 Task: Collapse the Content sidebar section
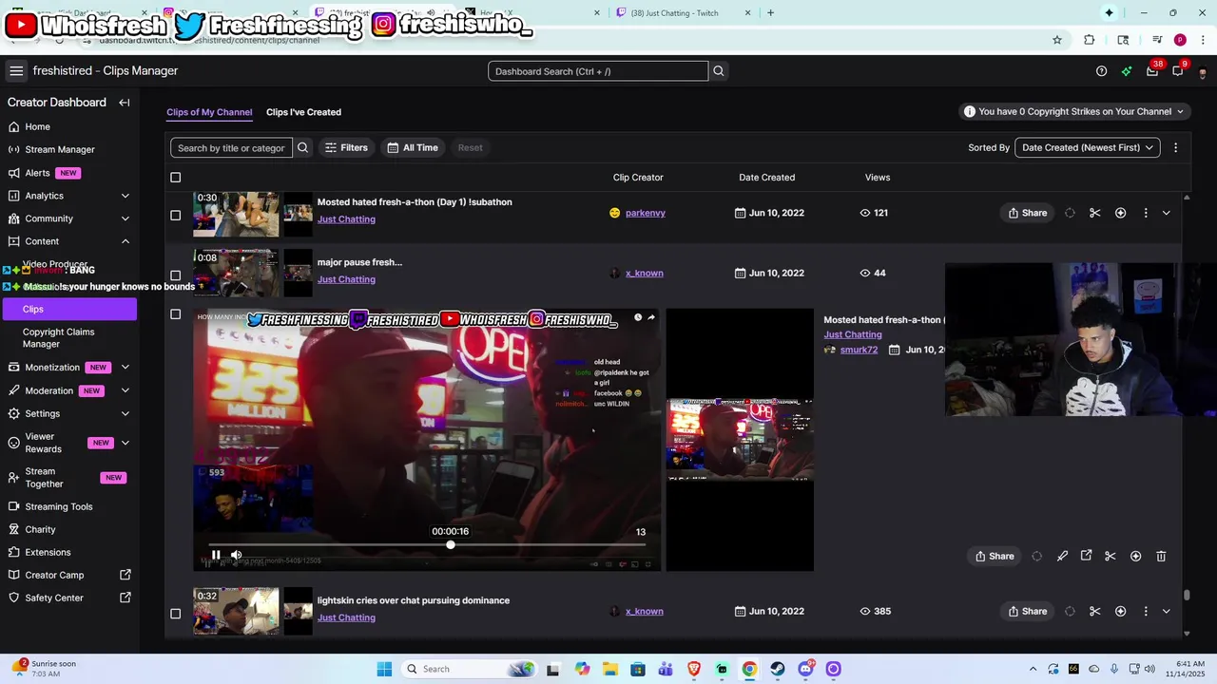click(125, 241)
